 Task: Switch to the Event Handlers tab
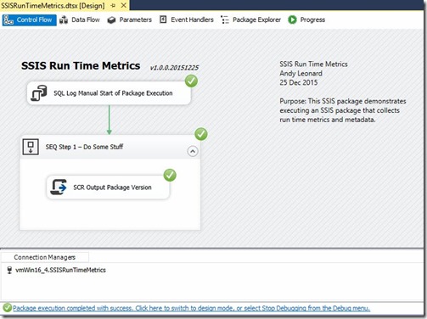pyautogui.click(x=187, y=20)
